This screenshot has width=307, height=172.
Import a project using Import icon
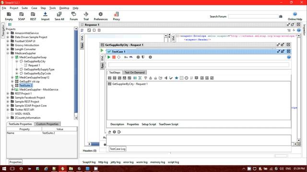point(45,16)
